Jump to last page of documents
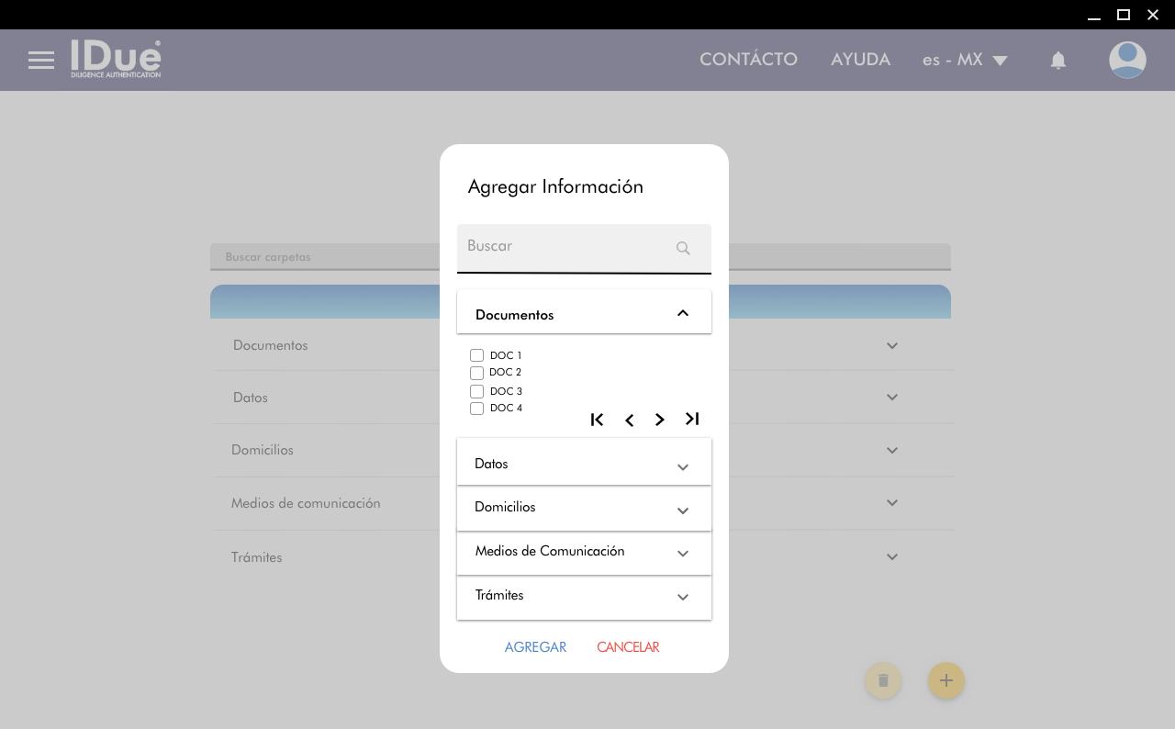Viewport: 1175px width, 729px height. 692,419
